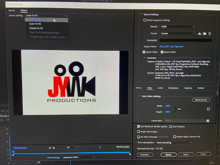The width and height of the screenshot is (220, 165).
Task: Click the out point marker at timeline end
Action: coord(130,154)
